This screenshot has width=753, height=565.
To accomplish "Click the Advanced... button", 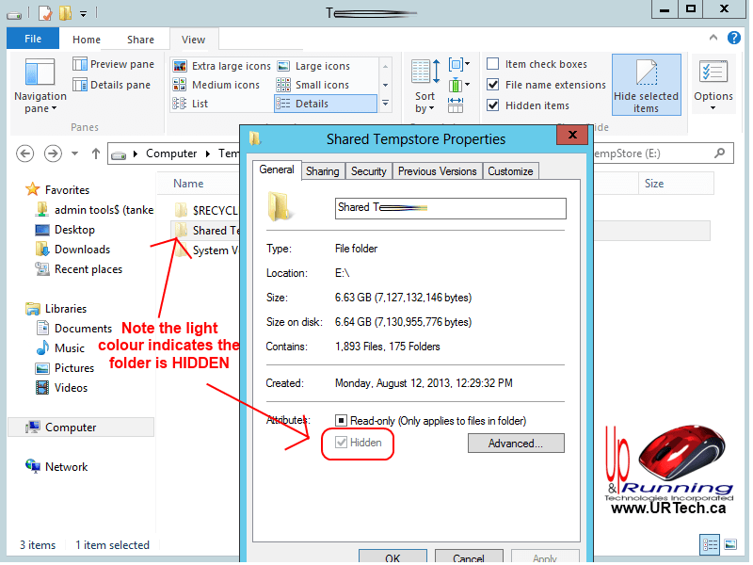I will click(x=516, y=444).
